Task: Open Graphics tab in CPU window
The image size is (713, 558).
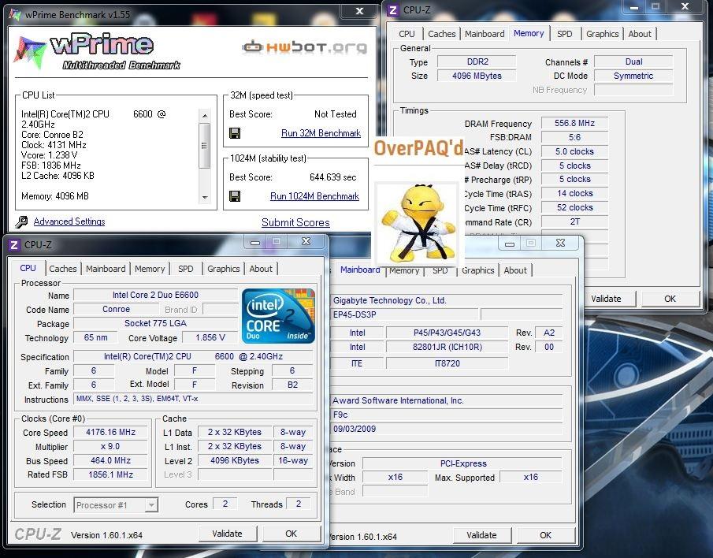Action: click(223, 269)
